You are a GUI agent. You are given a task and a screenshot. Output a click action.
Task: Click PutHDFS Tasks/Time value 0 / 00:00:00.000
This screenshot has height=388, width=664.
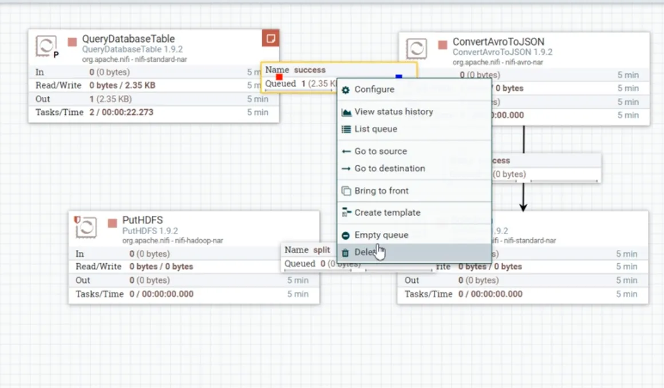[x=161, y=294]
